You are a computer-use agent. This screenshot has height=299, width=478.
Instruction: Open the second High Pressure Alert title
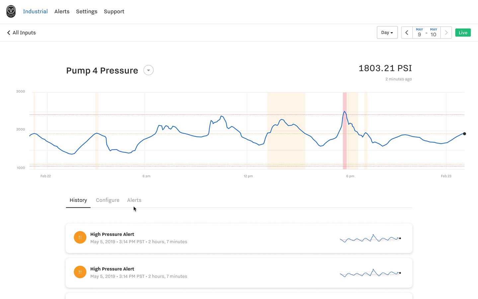coord(112,269)
